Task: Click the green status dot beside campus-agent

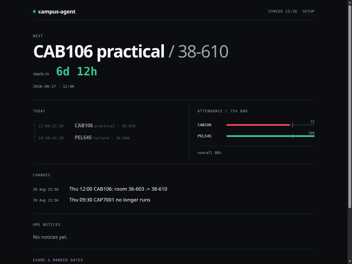Action: click(x=34, y=12)
